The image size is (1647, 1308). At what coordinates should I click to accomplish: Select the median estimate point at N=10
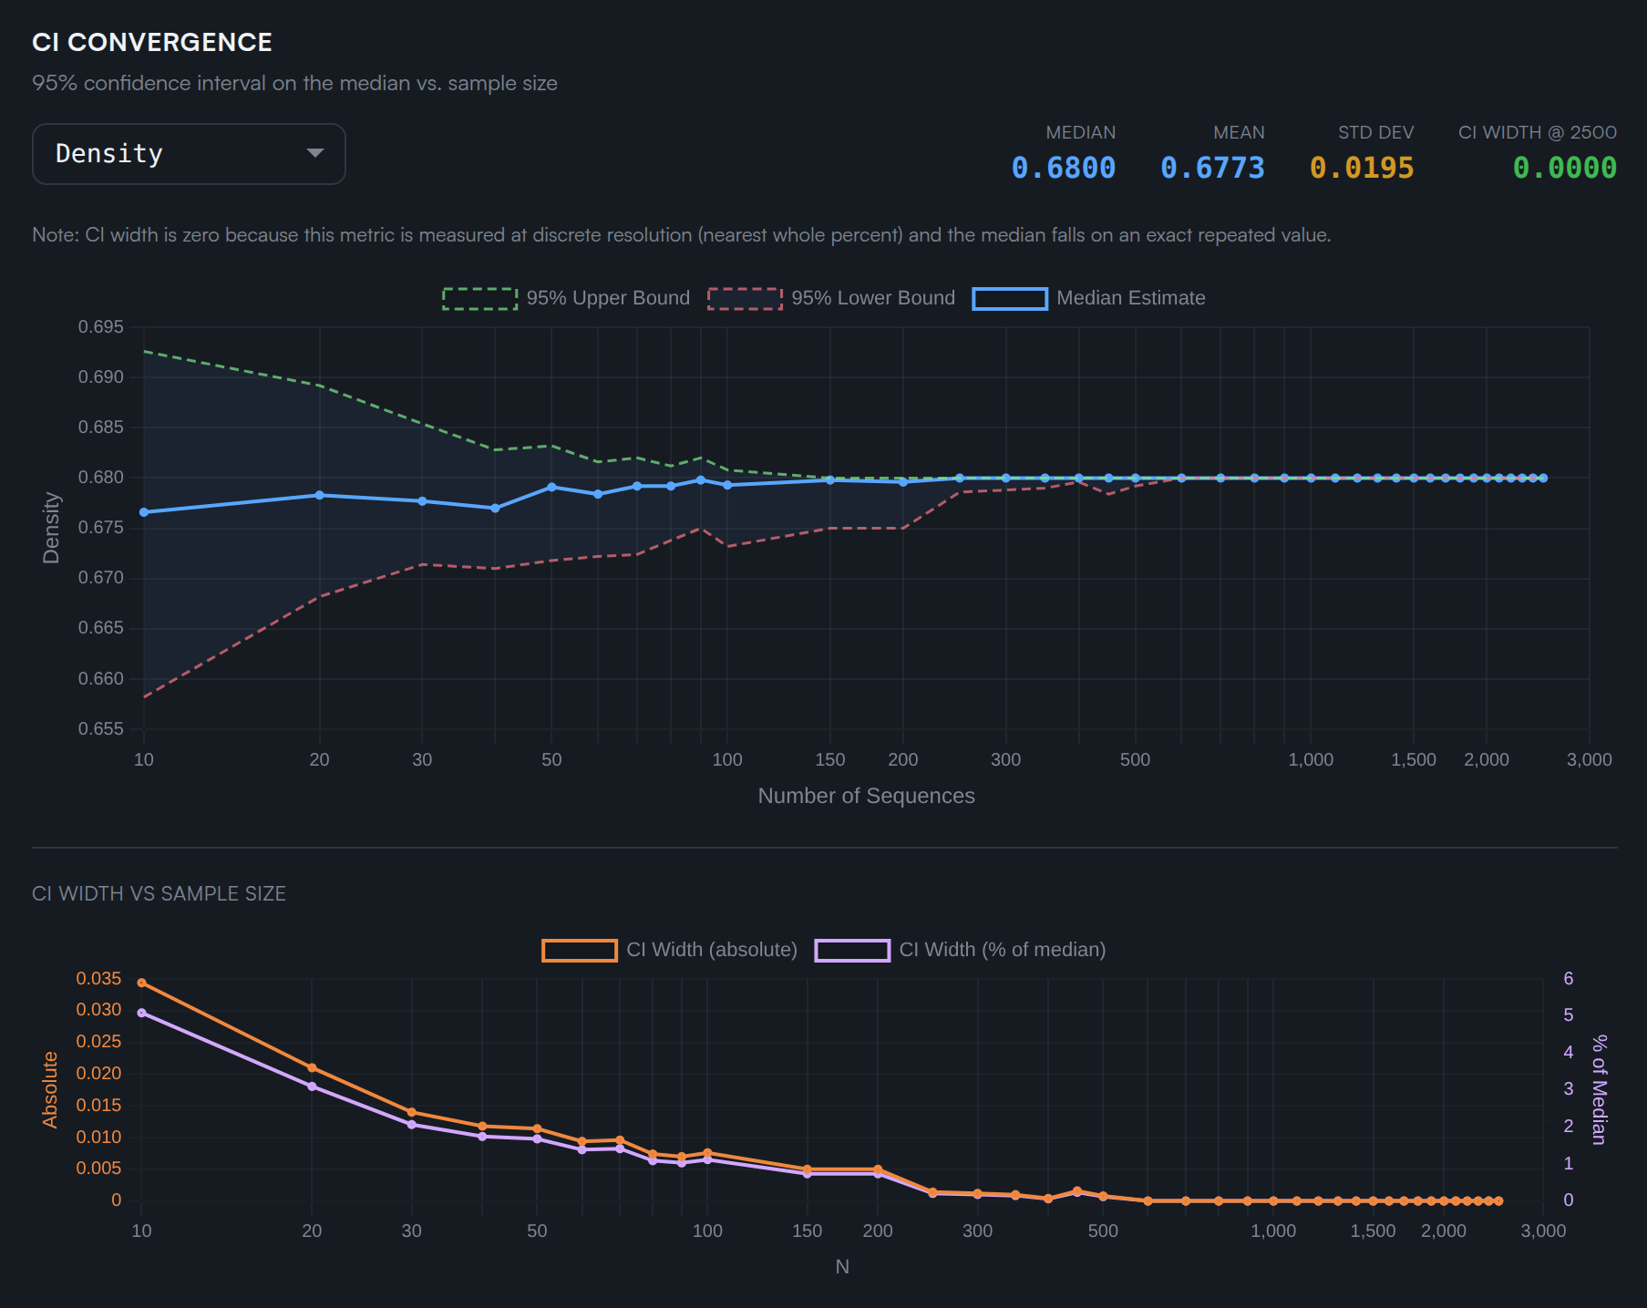tap(144, 512)
